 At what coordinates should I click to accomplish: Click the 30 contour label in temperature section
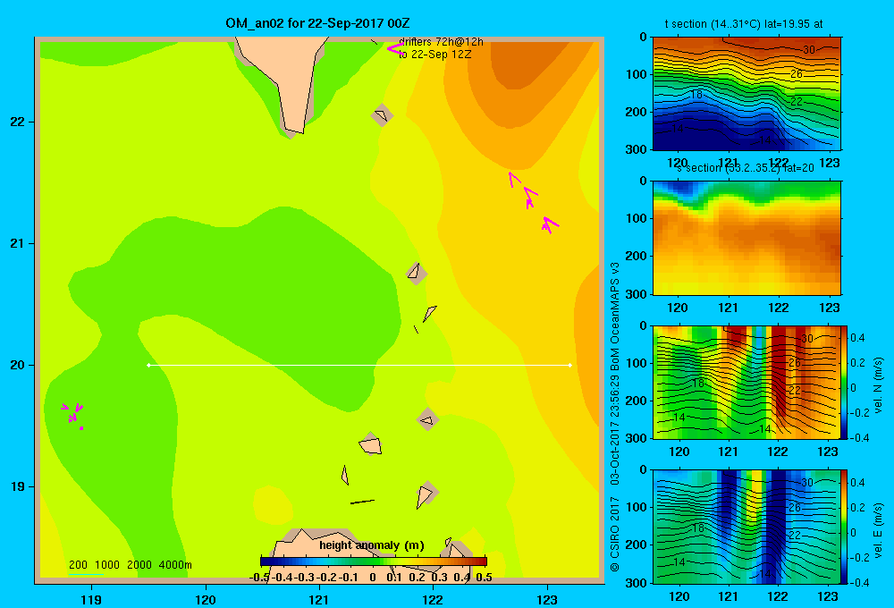tap(808, 49)
